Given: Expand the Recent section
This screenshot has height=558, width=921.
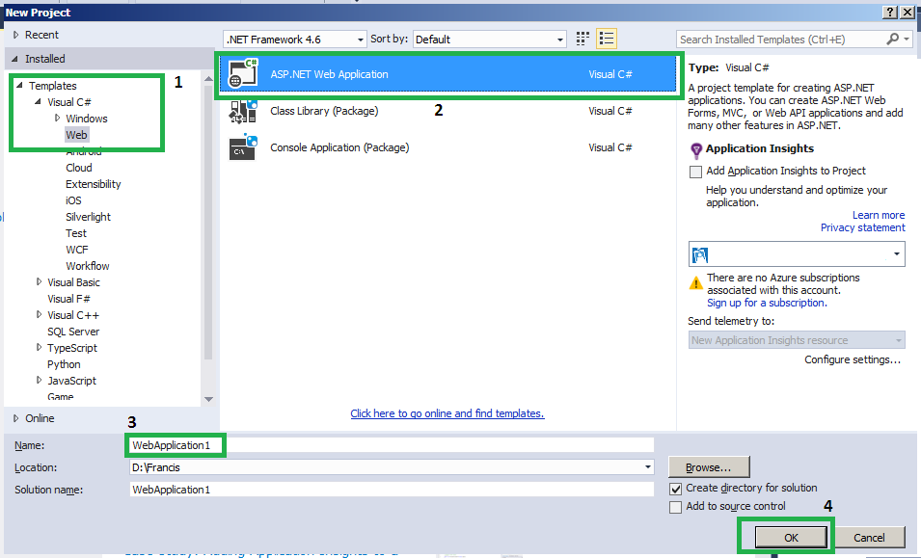Looking at the screenshot, I should point(15,35).
